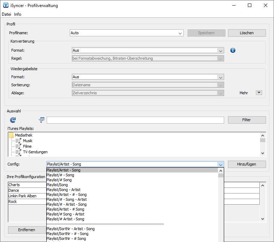274x242 pixels.
Task: Choose Playlist/# Song - Artist option
Action: click(132, 214)
